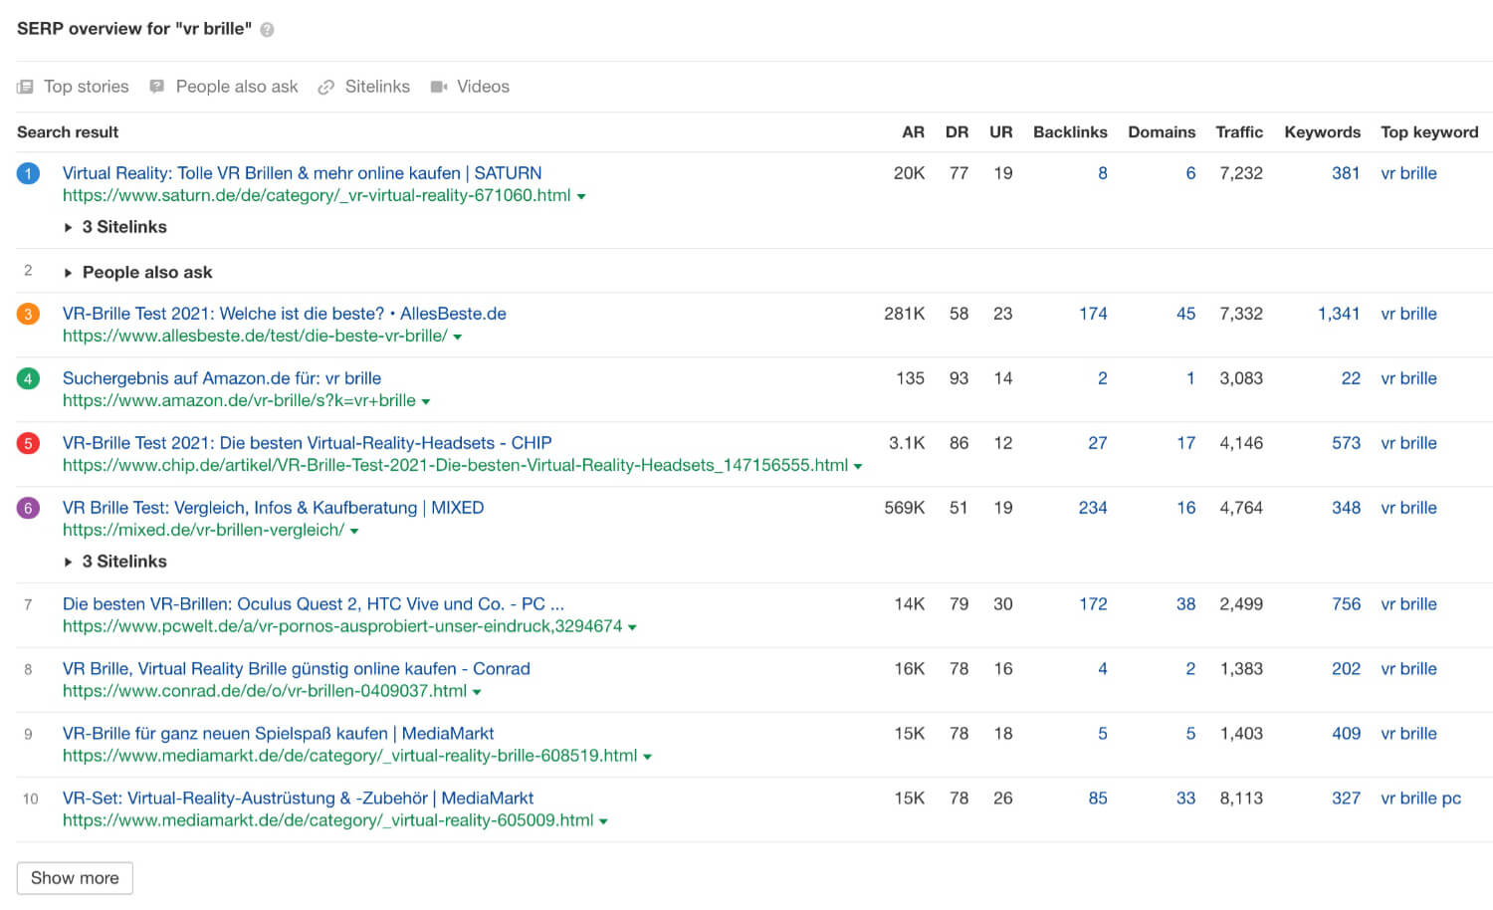Image resolution: width=1493 pixels, height=910 pixels.
Task: Click the Traffic column header
Action: click(x=1239, y=132)
